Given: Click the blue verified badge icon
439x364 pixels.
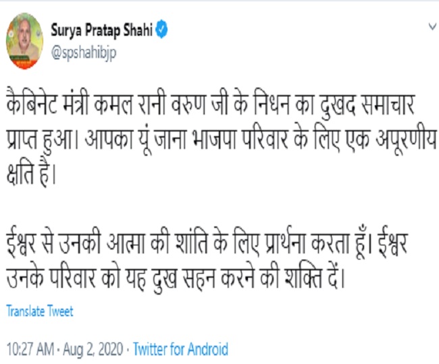Looking at the screenshot, I should (x=162, y=31).
